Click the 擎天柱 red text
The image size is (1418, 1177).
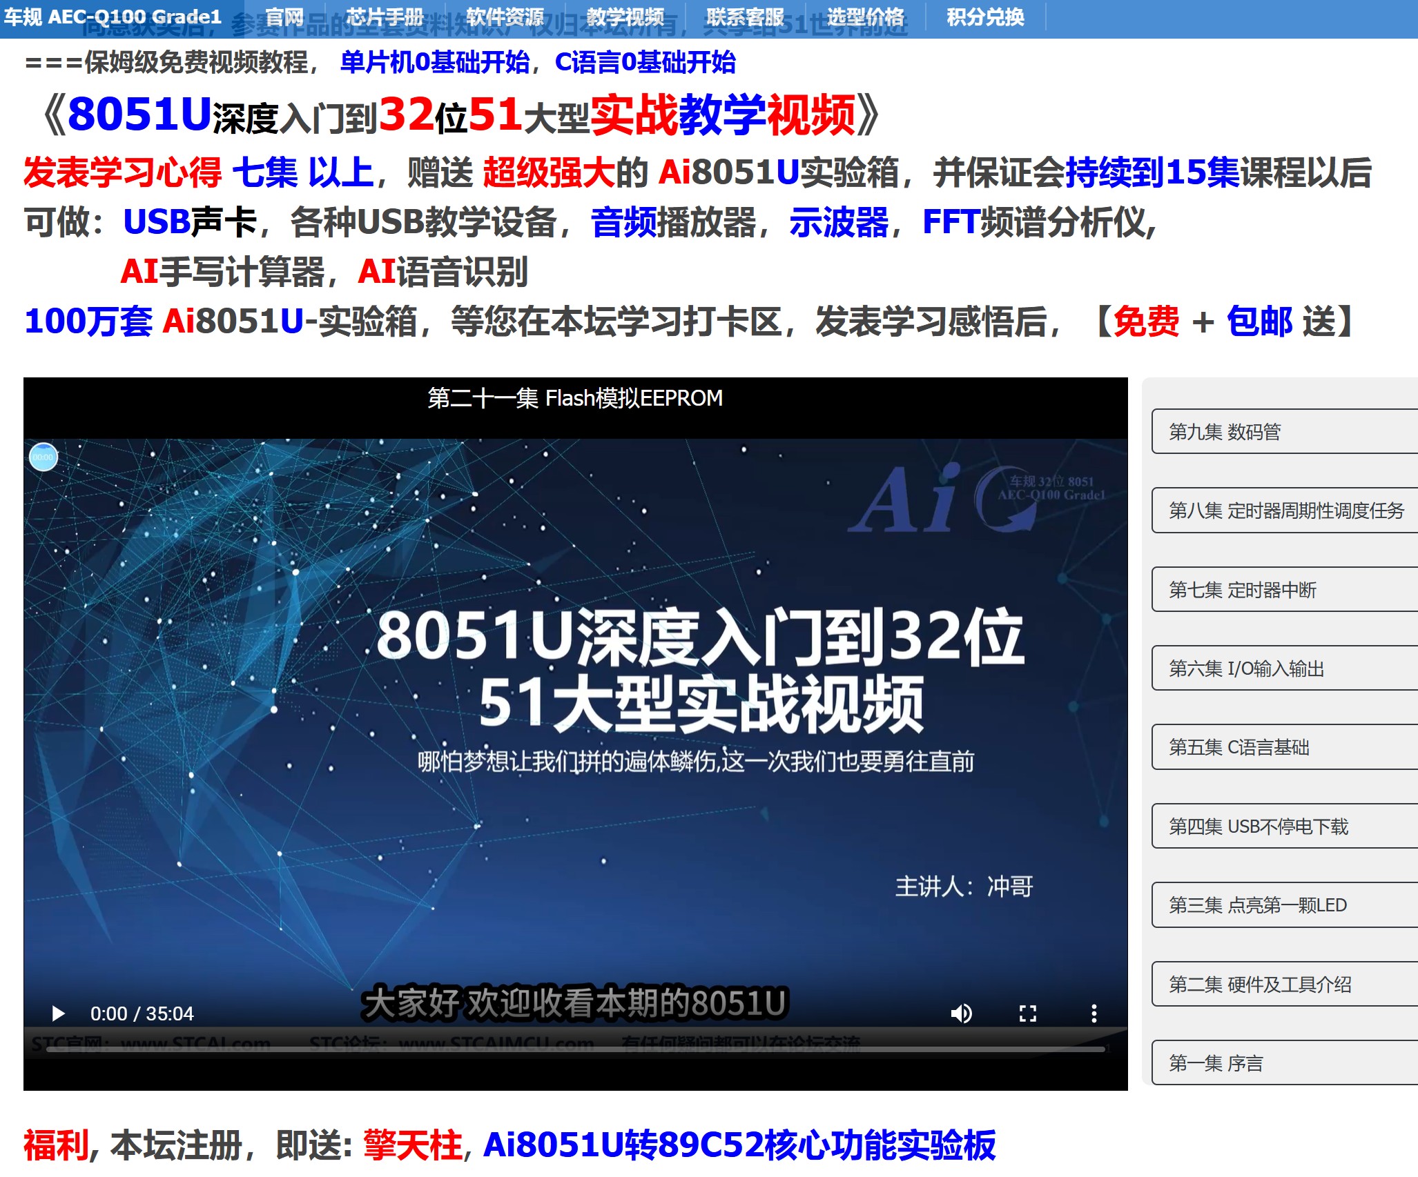(x=413, y=1145)
